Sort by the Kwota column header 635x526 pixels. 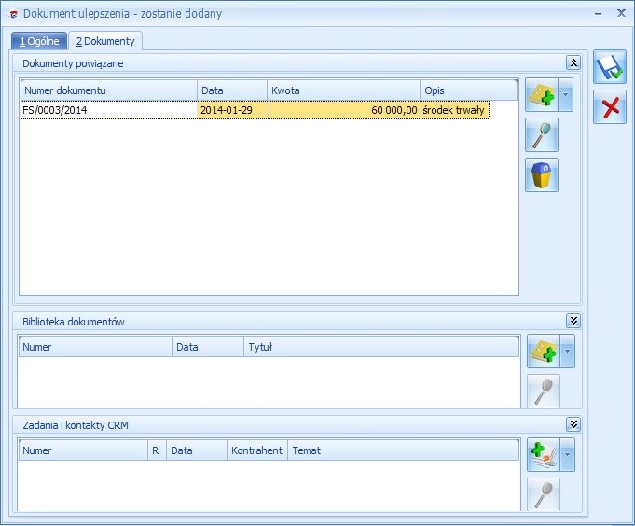[x=342, y=90]
